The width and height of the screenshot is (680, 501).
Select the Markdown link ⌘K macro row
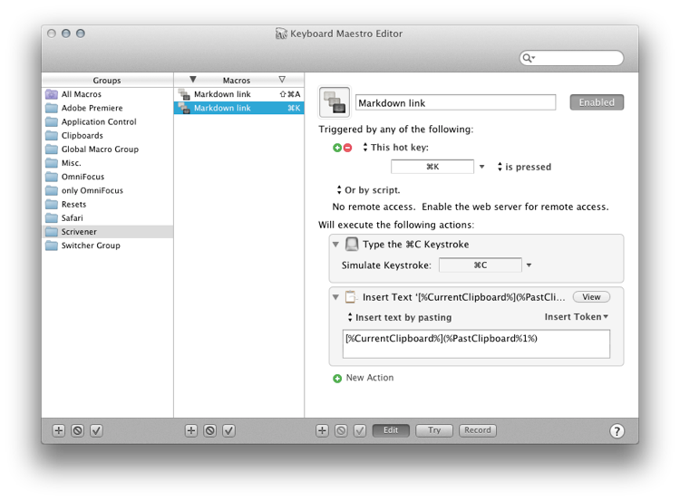[x=239, y=108]
